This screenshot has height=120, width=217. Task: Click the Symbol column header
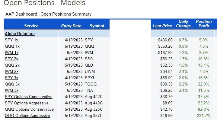[97, 26]
